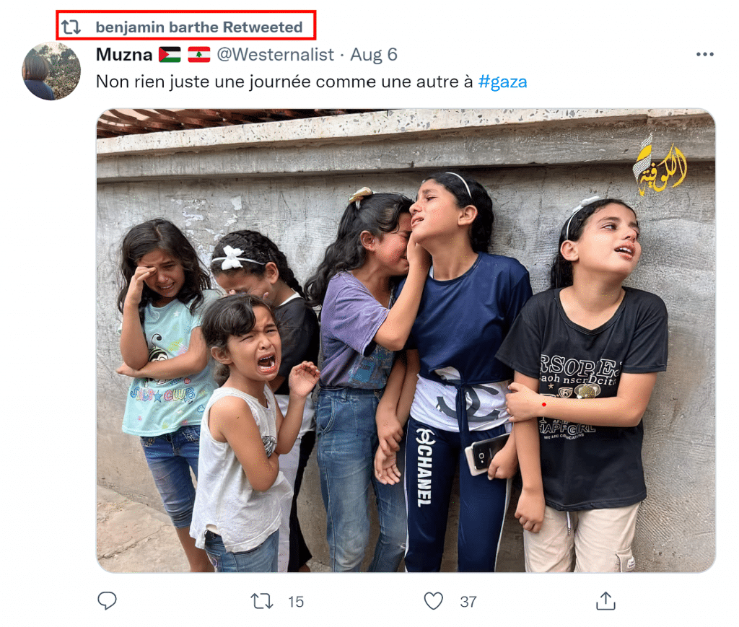Open the share tweet icon
This screenshot has width=739, height=627.
click(x=605, y=601)
